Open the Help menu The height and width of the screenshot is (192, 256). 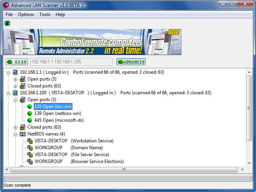tap(60, 15)
